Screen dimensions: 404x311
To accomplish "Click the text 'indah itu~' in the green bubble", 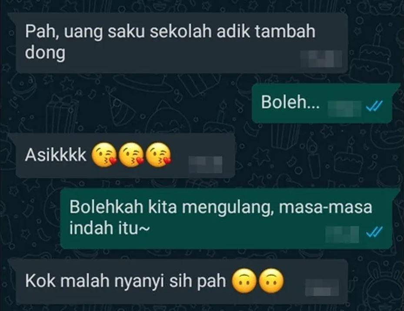I will [109, 228].
